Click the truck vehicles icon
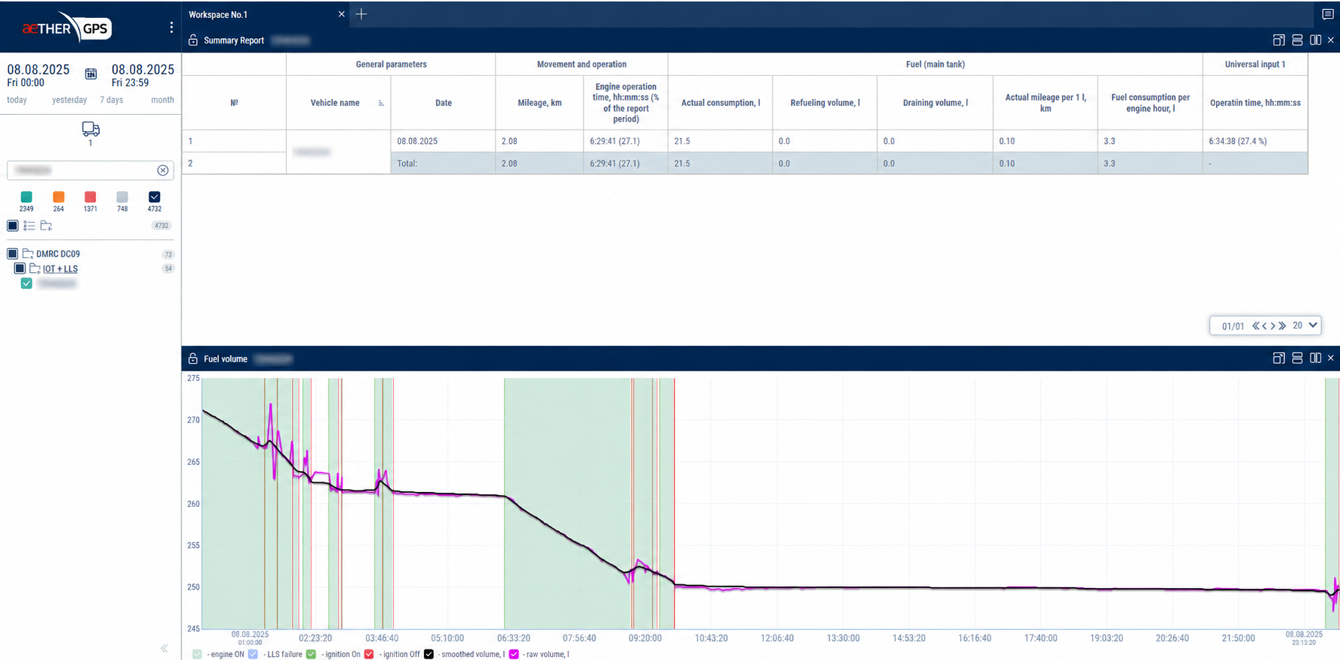Image resolution: width=1340 pixels, height=660 pixels. click(91, 129)
